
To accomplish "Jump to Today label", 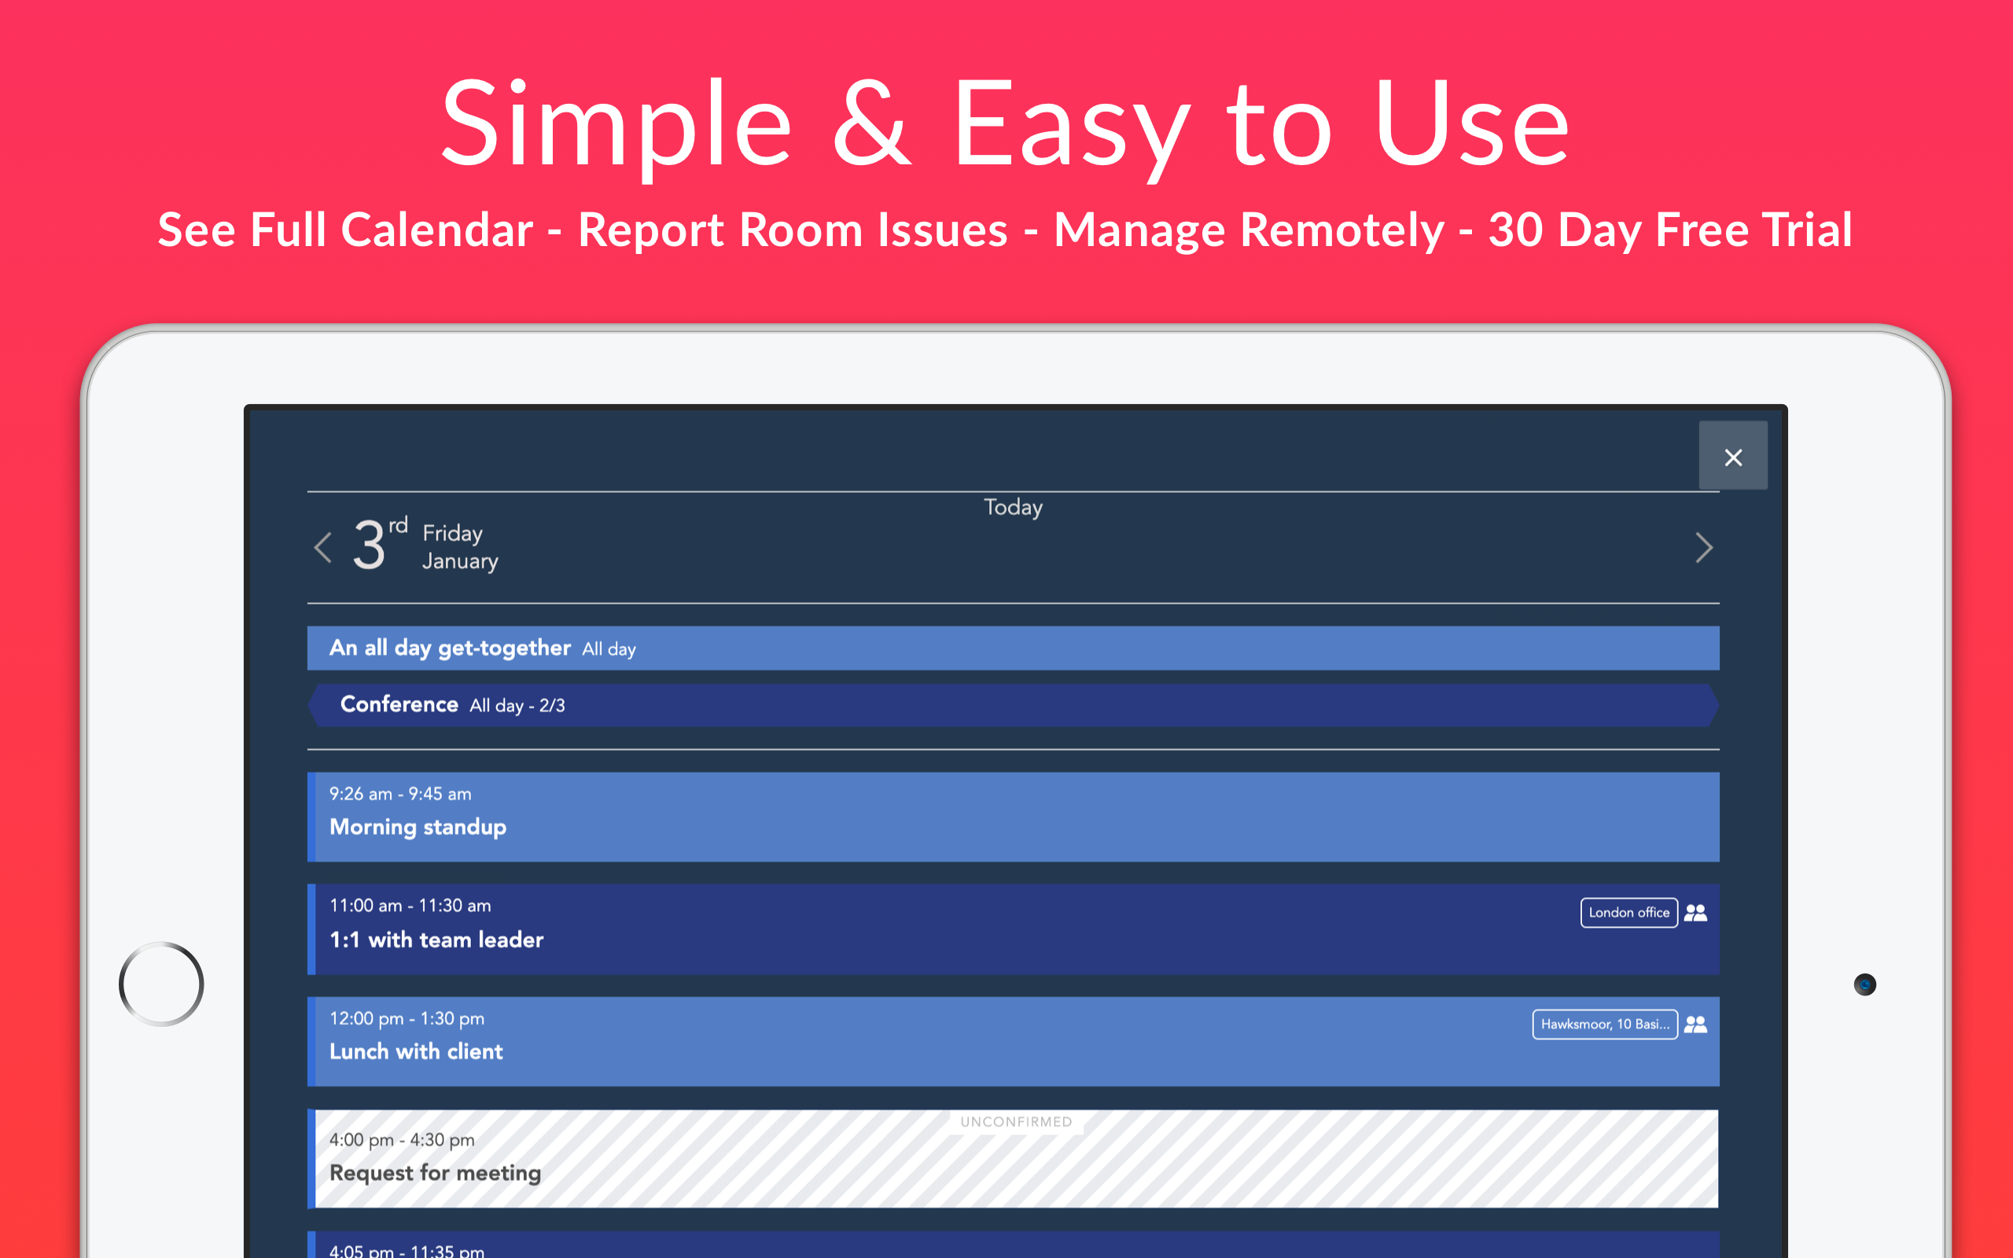I will 1012,506.
